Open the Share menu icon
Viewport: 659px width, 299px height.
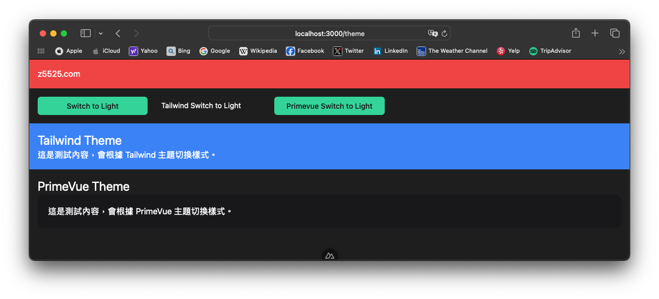(x=576, y=33)
